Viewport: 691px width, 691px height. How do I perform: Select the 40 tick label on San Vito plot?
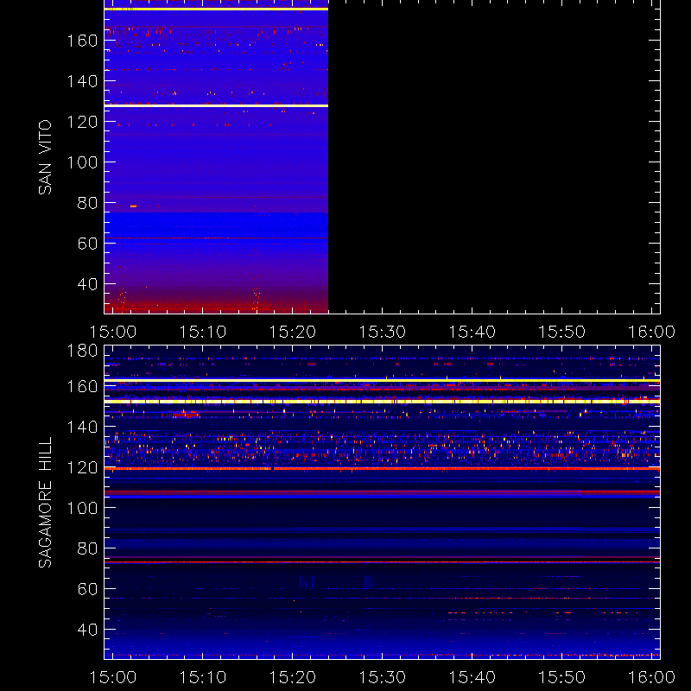tap(87, 284)
